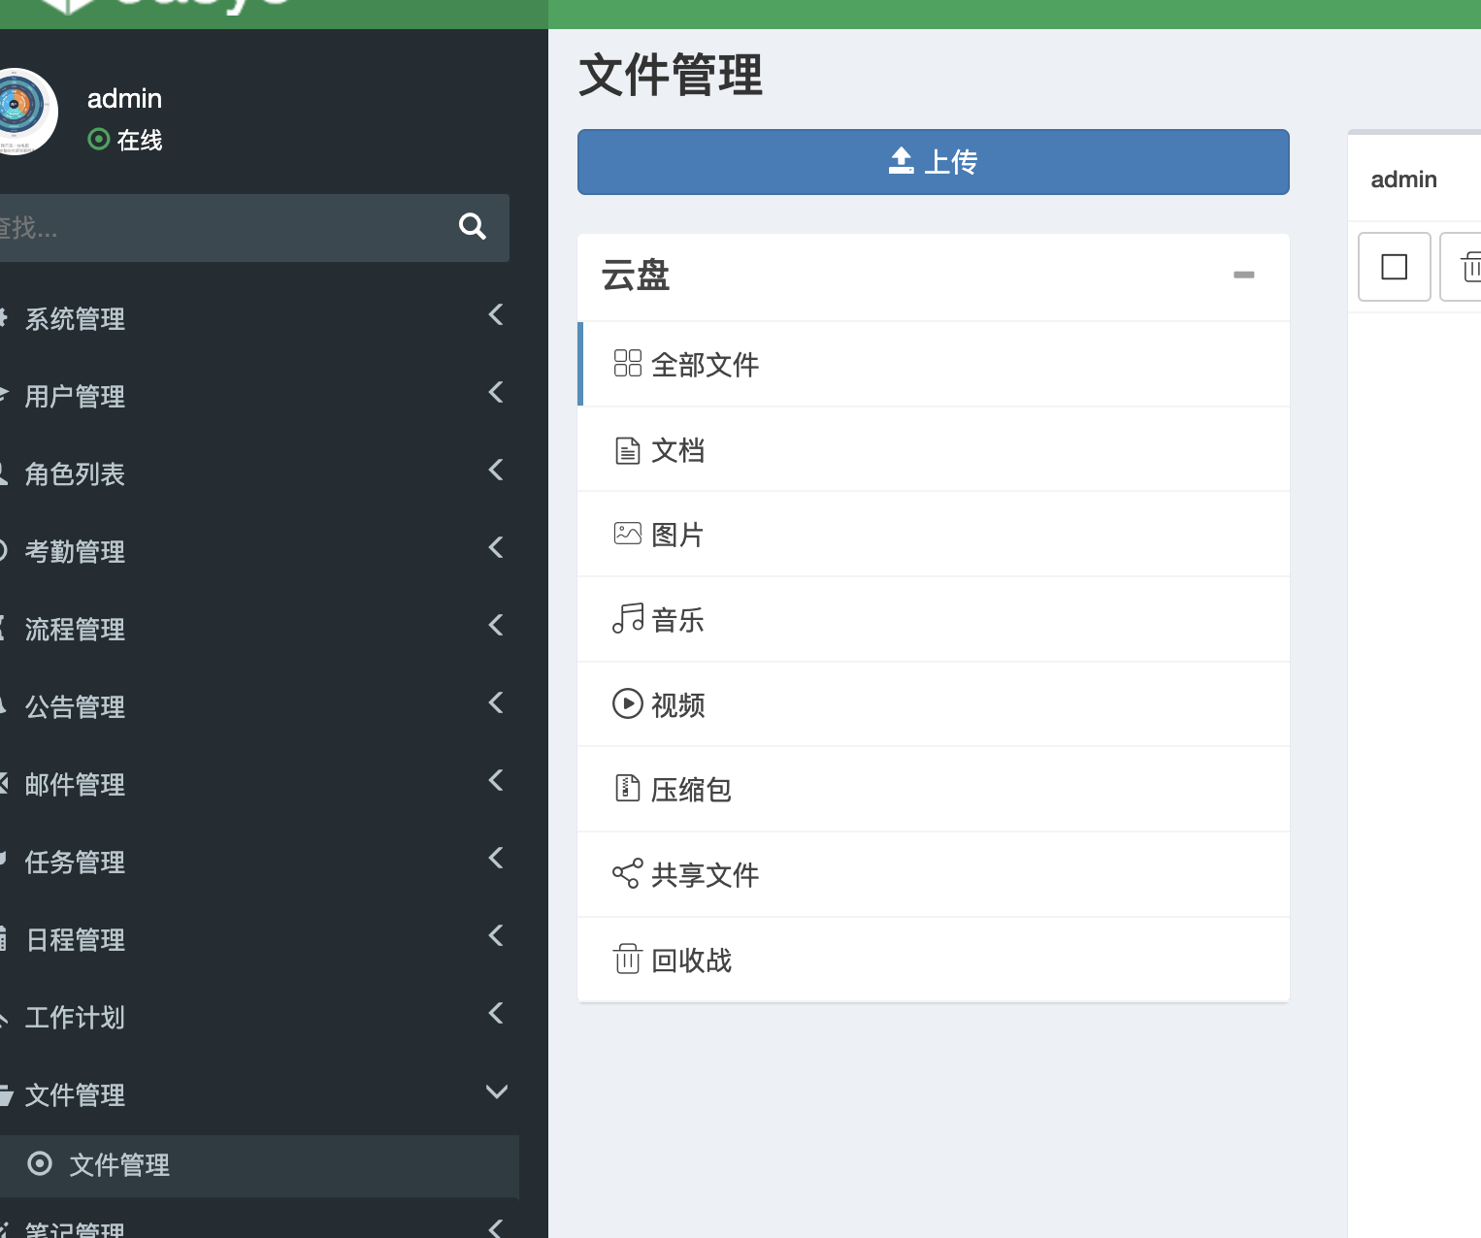Click the document icon beside 文档
Image resolution: width=1481 pixels, height=1238 pixels.
[x=627, y=450]
